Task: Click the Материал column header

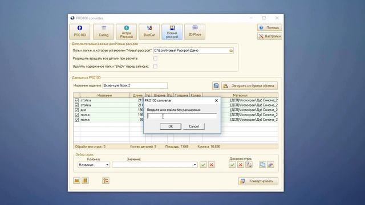Action: point(240,95)
